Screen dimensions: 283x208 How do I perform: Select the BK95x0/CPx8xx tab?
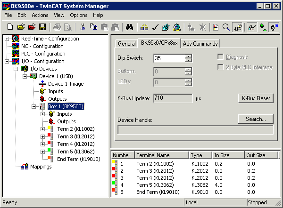(159, 43)
